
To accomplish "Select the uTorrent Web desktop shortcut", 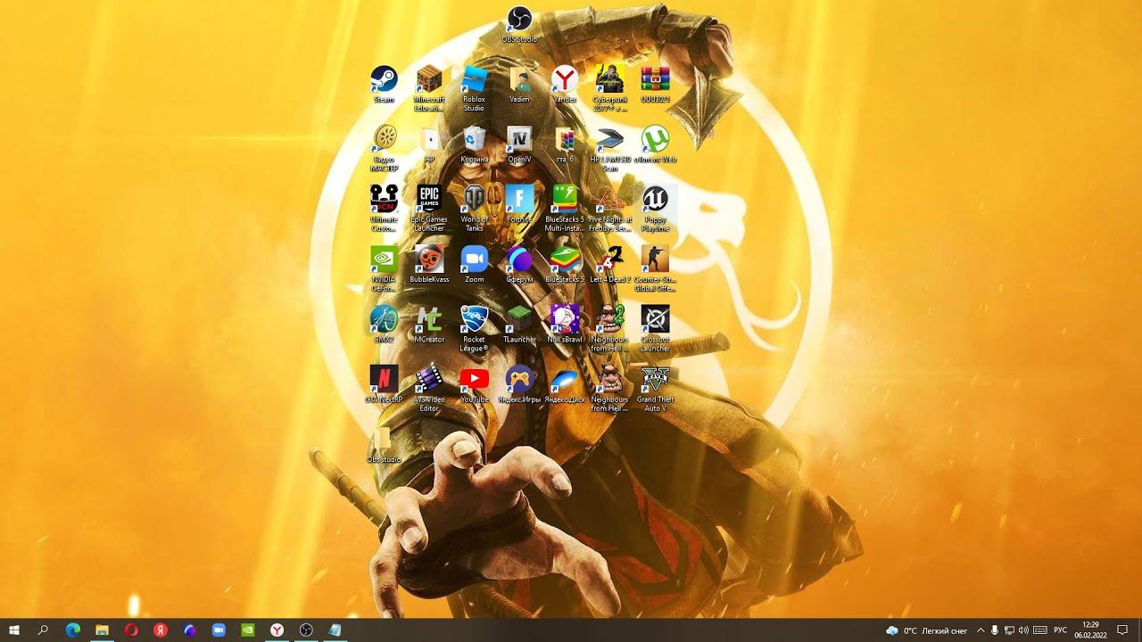I will pyautogui.click(x=655, y=144).
